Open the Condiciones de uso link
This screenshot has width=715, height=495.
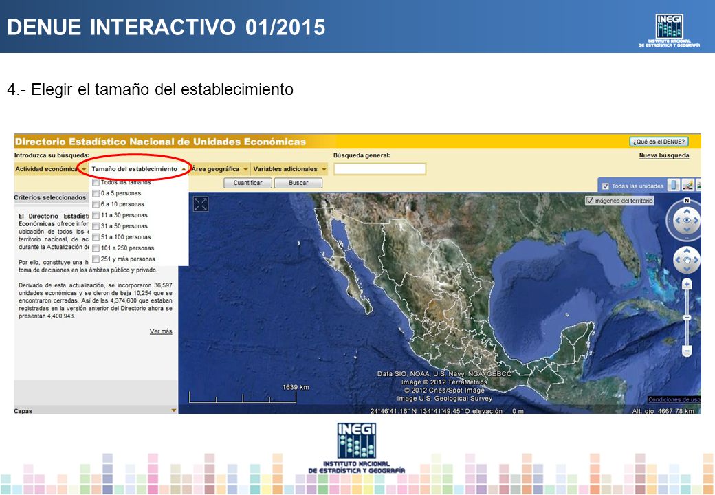coord(674,399)
